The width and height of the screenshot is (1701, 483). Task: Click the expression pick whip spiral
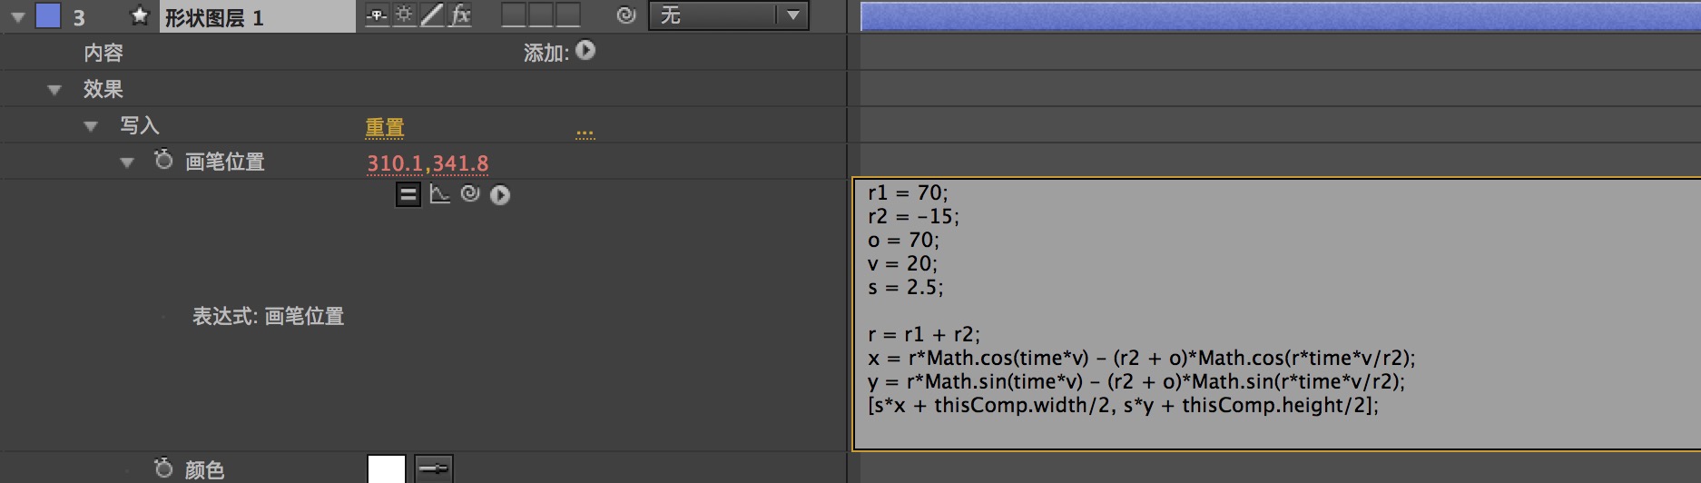(469, 193)
